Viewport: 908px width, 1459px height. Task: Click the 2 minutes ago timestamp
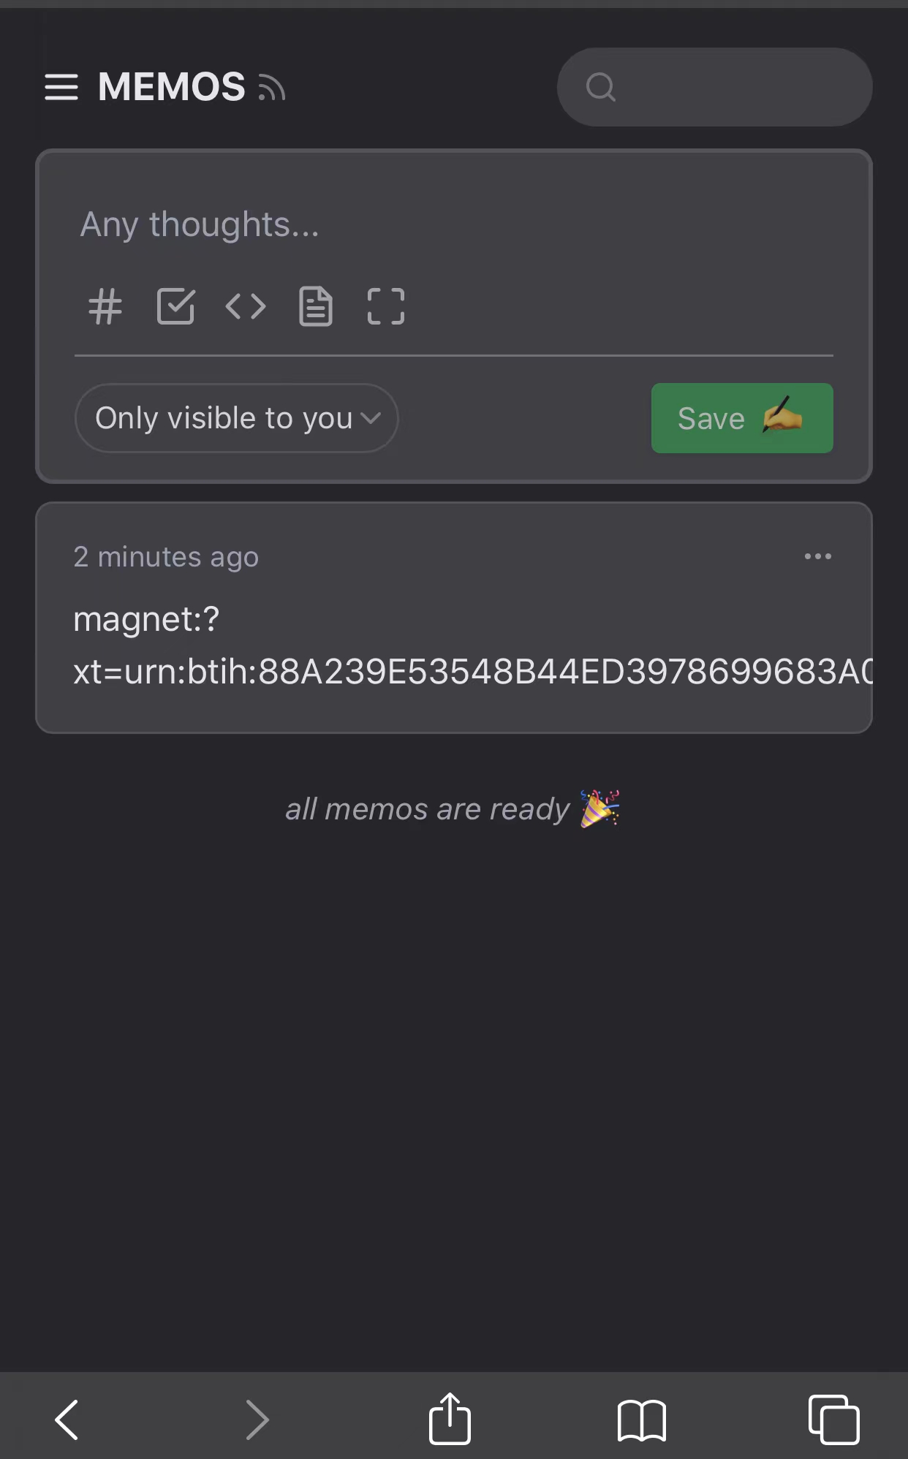coord(166,557)
